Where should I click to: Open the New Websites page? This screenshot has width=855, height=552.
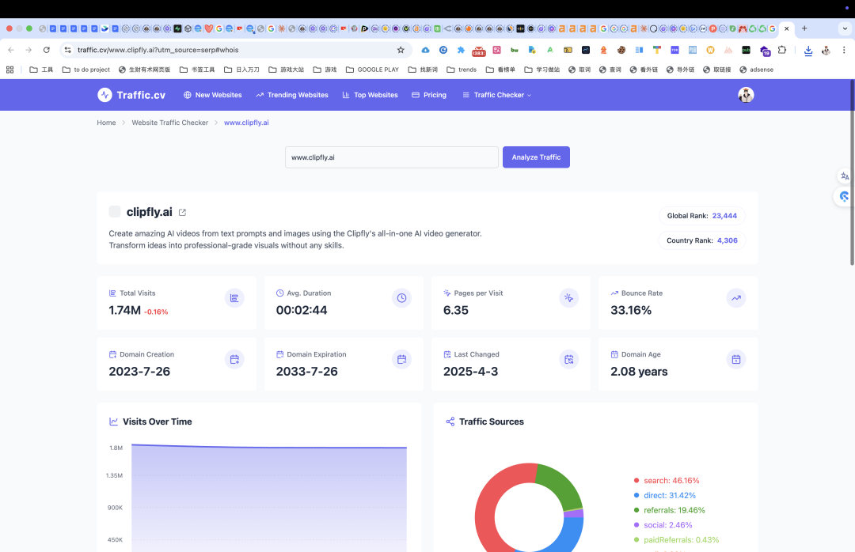pos(213,95)
